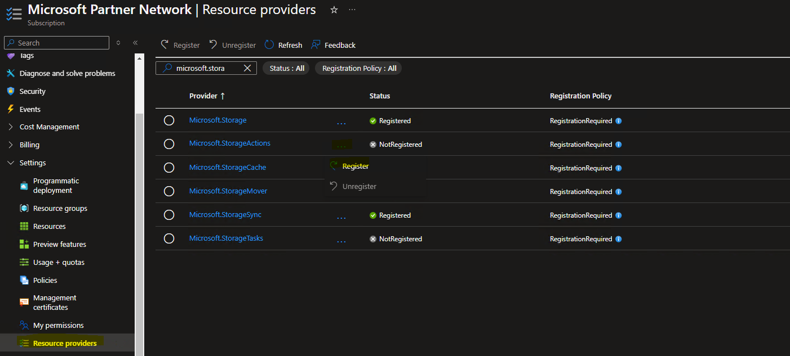The image size is (790, 356).
Task: Open the Microsoft.Storage provider link
Action: (x=218, y=120)
